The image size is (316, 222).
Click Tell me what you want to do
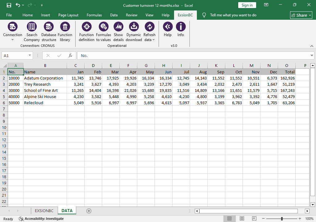tap(233, 15)
